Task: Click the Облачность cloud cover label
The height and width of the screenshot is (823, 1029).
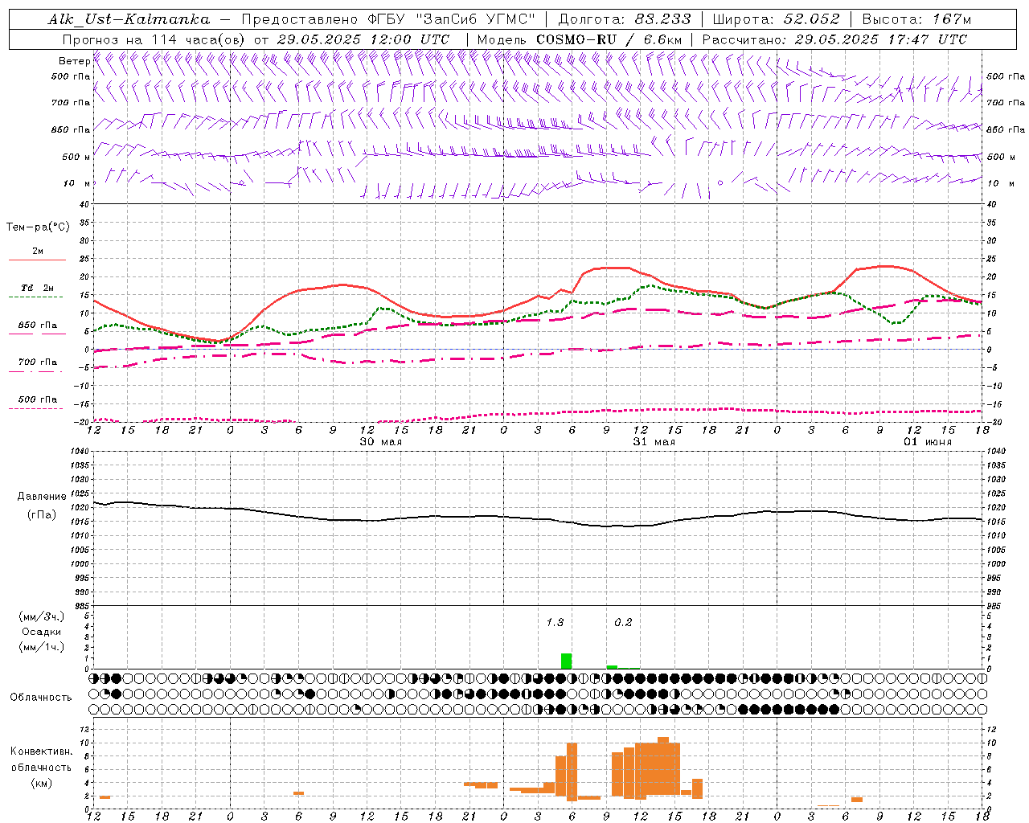Action: point(41,697)
